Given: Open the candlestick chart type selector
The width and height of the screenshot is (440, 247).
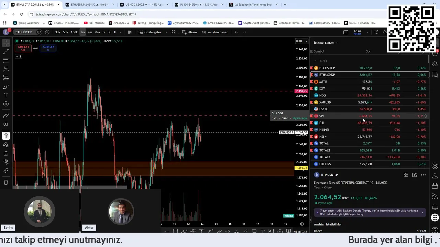Looking at the screenshot, I should coord(130,32).
